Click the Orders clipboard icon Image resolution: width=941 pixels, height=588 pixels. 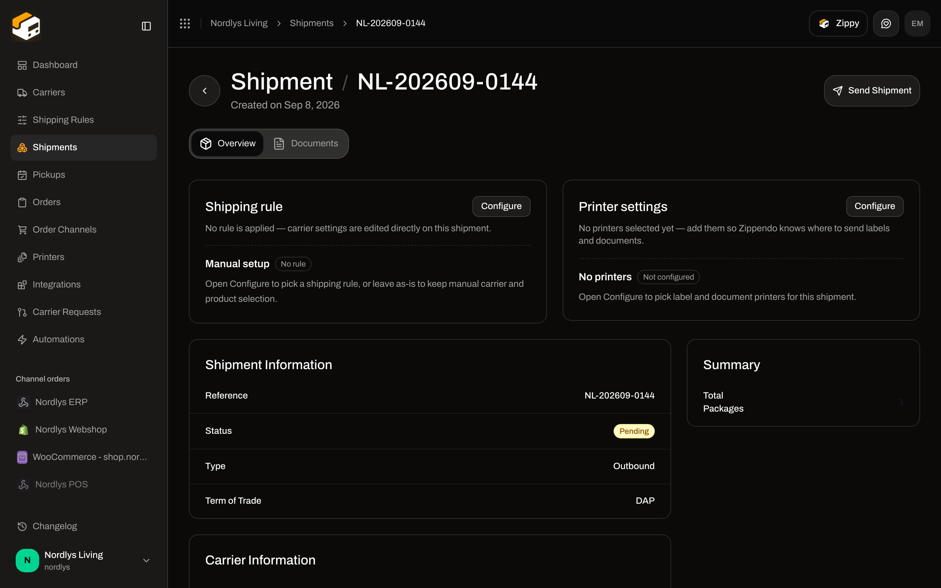pos(22,202)
